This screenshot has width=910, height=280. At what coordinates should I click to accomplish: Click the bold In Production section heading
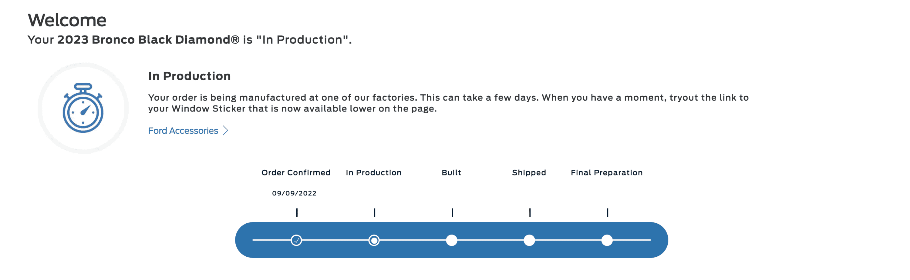point(189,76)
